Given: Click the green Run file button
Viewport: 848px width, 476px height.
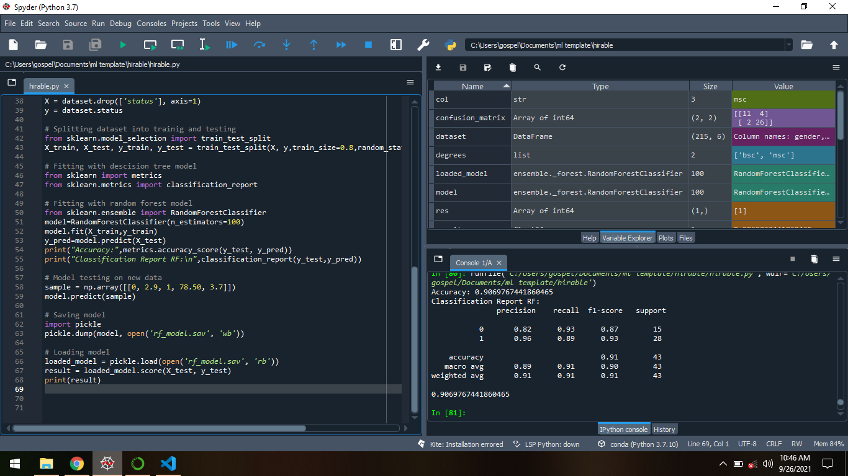Looking at the screenshot, I should pos(123,45).
